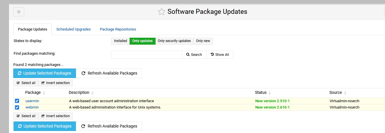Sort by Description column arrows
Screen dimensions: 385x133
pos(92,93)
